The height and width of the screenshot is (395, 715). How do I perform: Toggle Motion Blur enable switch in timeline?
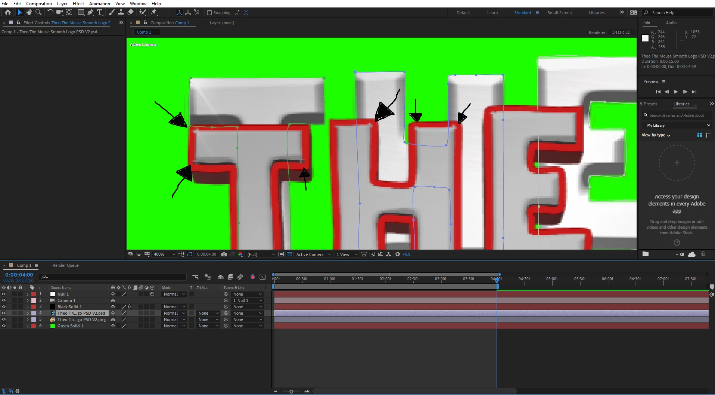240,277
